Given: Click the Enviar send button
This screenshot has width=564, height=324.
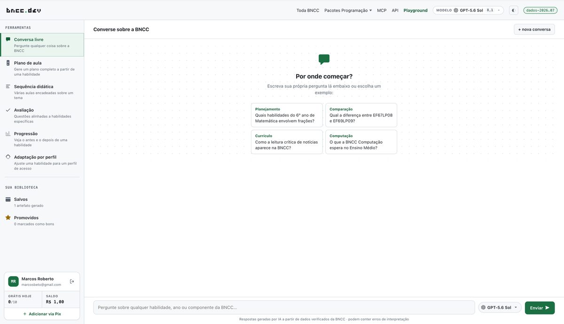Looking at the screenshot, I should click(540, 308).
